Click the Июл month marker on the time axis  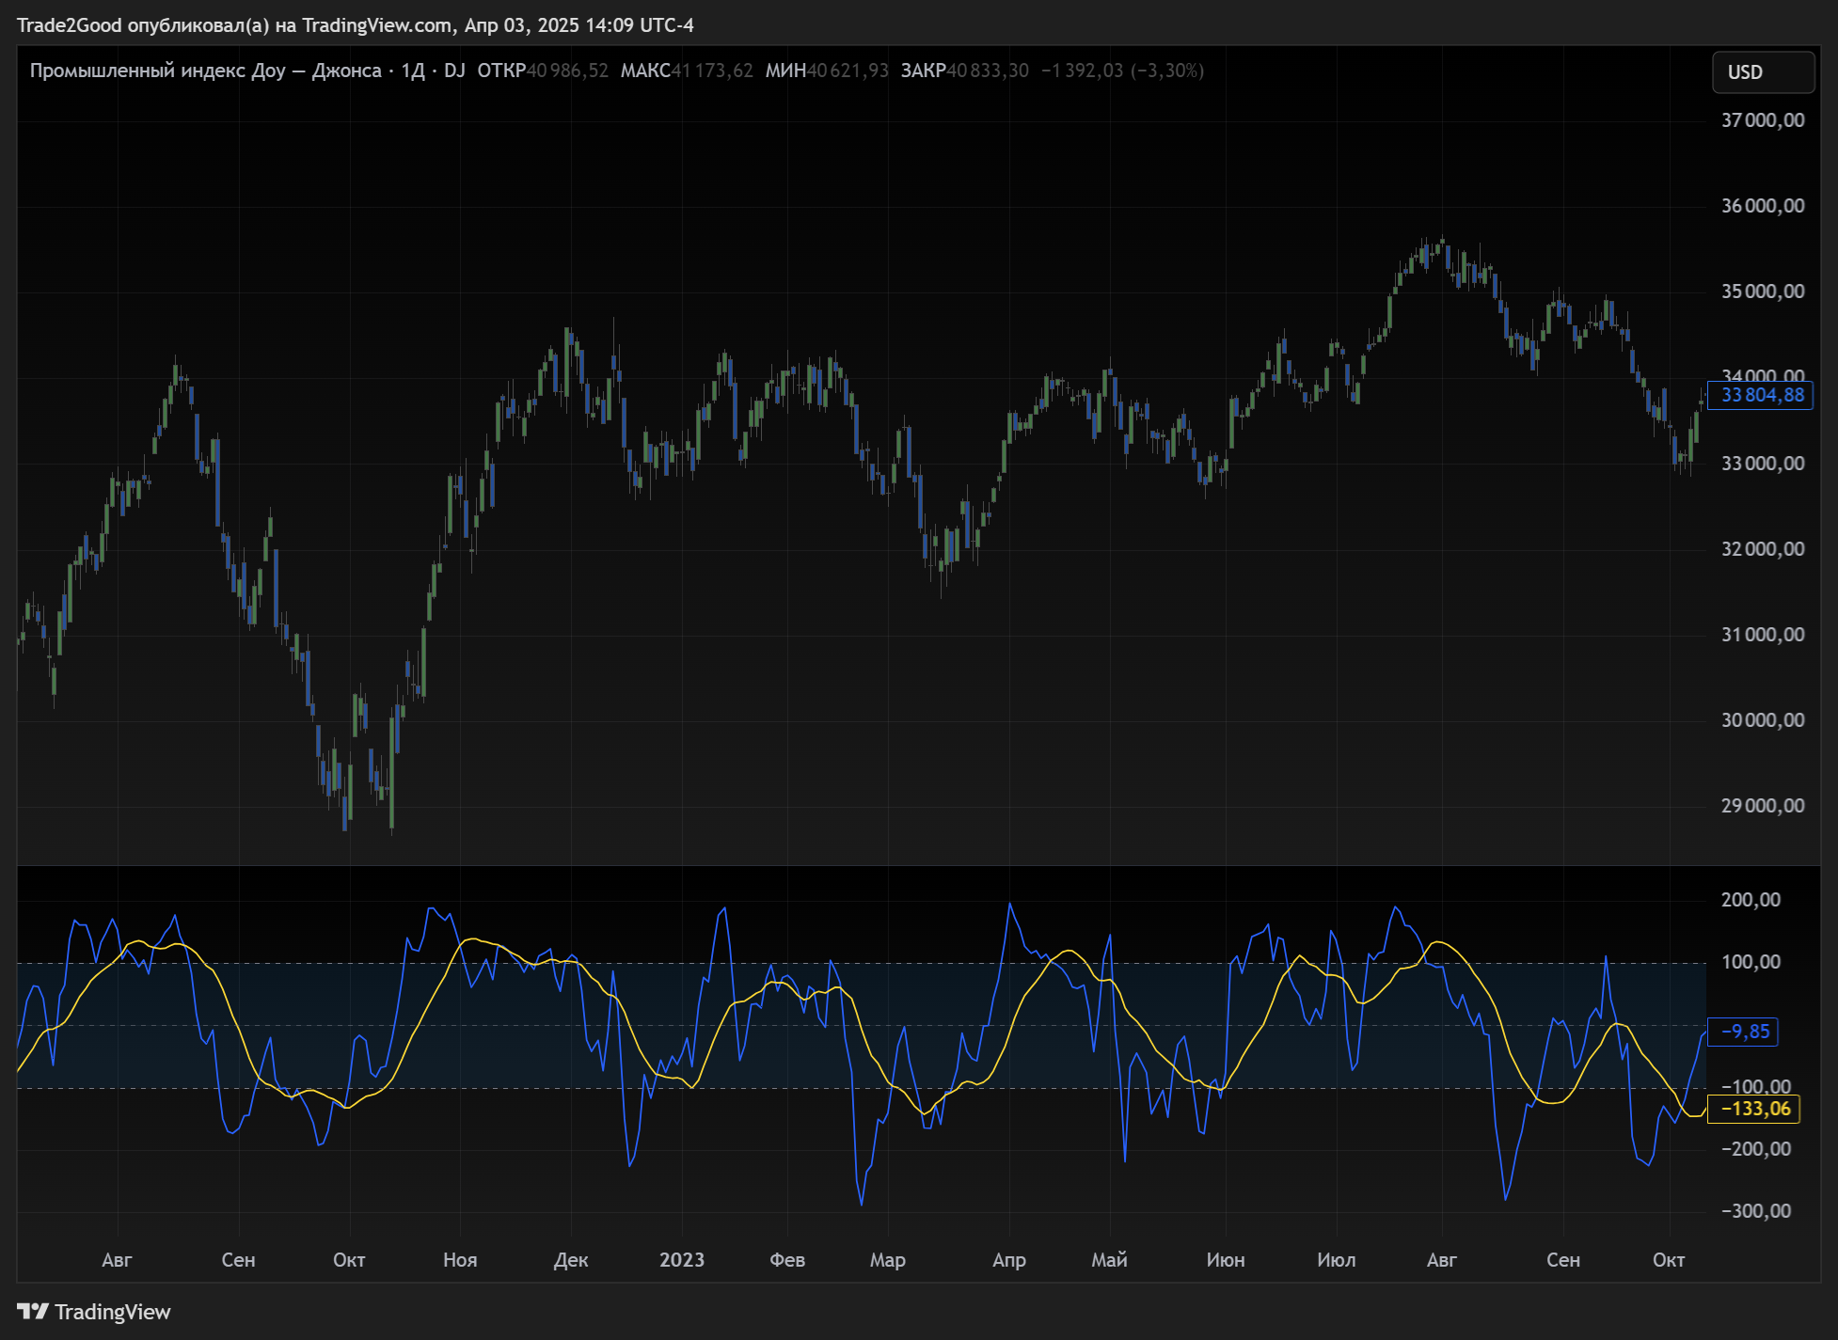coord(1336,1260)
